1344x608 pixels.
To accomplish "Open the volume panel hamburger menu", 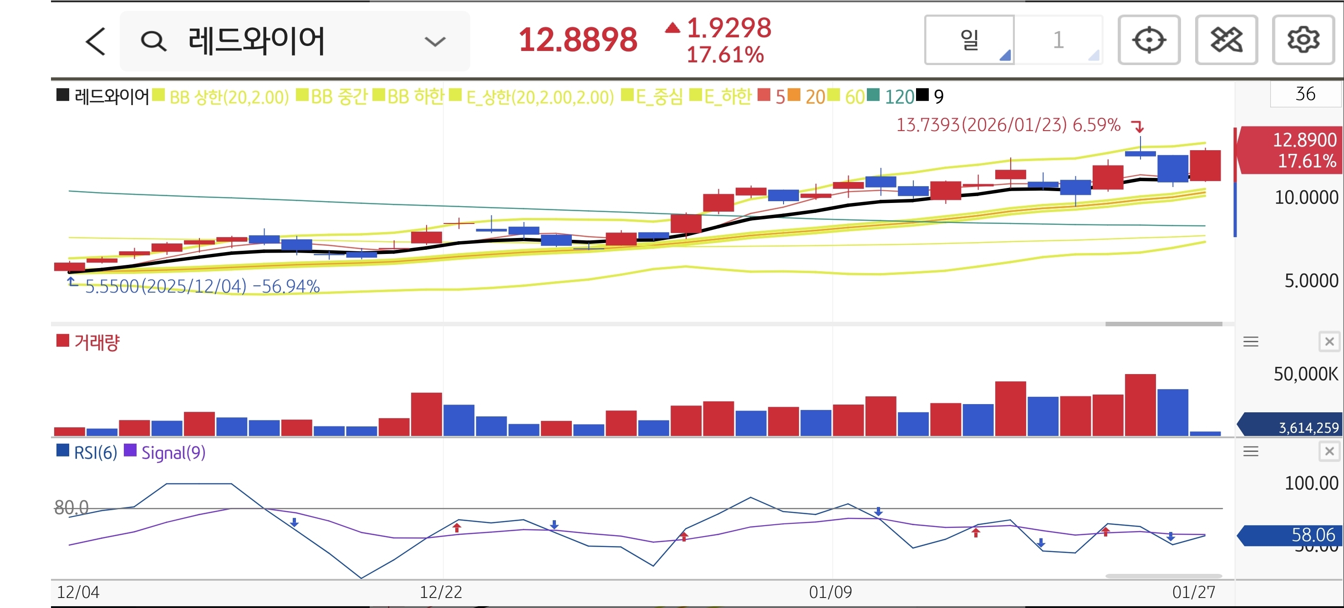I will 1251,342.
